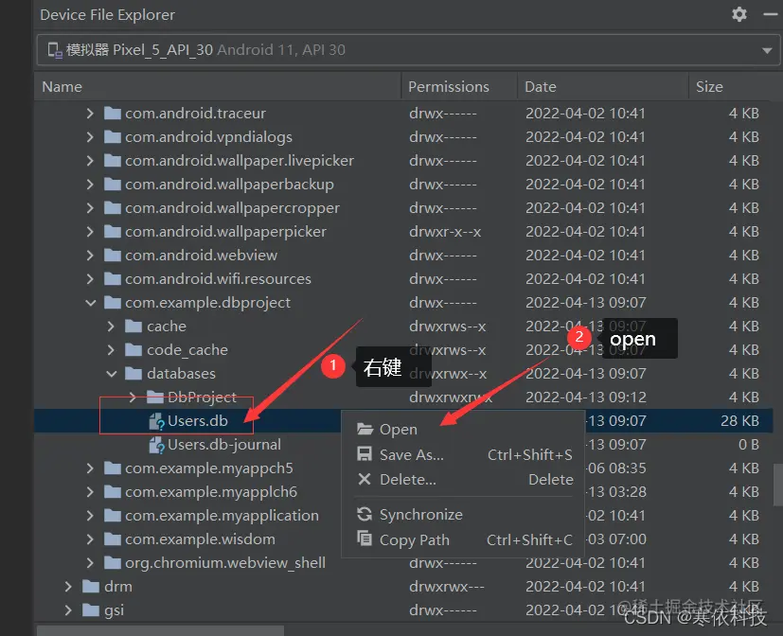Screen dimensions: 783x636
Task: Click the horizontal scrollbar thumb at bottom
Action: [x=160, y=631]
